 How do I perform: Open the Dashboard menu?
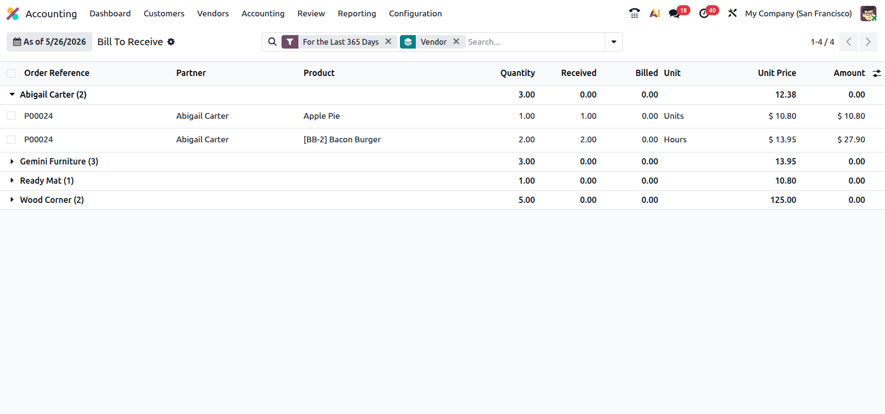[x=110, y=13]
